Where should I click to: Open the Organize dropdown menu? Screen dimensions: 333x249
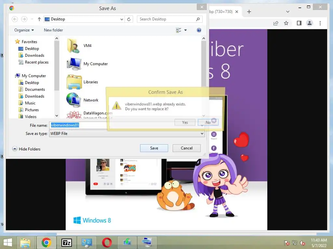[24, 30]
